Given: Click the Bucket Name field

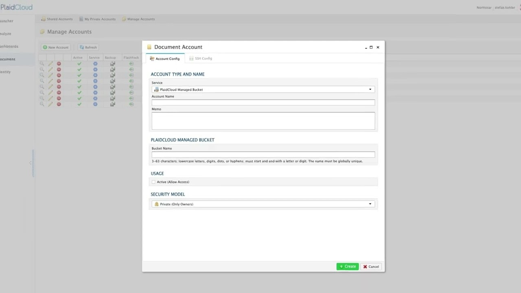Looking at the screenshot, I should [x=263, y=155].
